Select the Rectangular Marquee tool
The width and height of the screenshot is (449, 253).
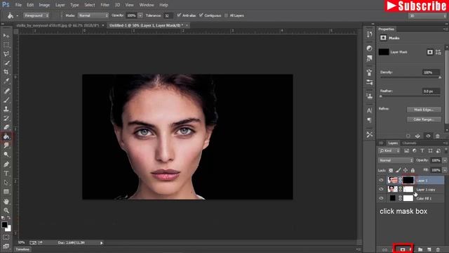coord(6,45)
